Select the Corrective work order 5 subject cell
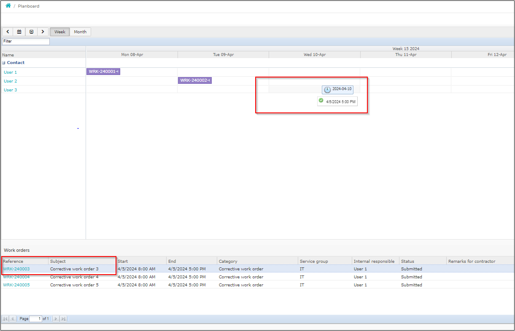515x331 pixels. pos(82,285)
